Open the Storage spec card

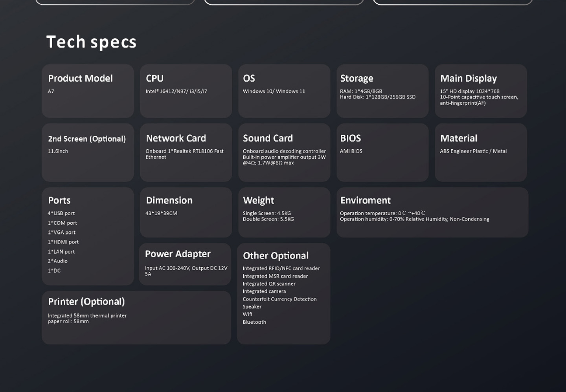pyautogui.click(x=382, y=91)
